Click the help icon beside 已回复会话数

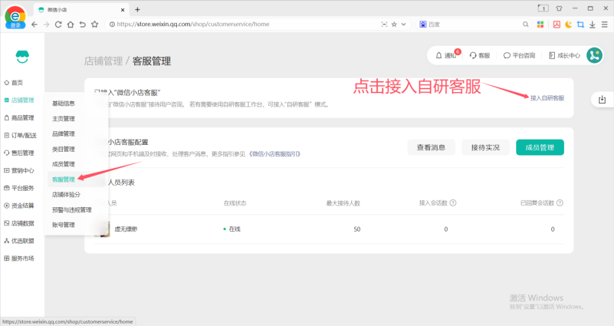pos(560,203)
